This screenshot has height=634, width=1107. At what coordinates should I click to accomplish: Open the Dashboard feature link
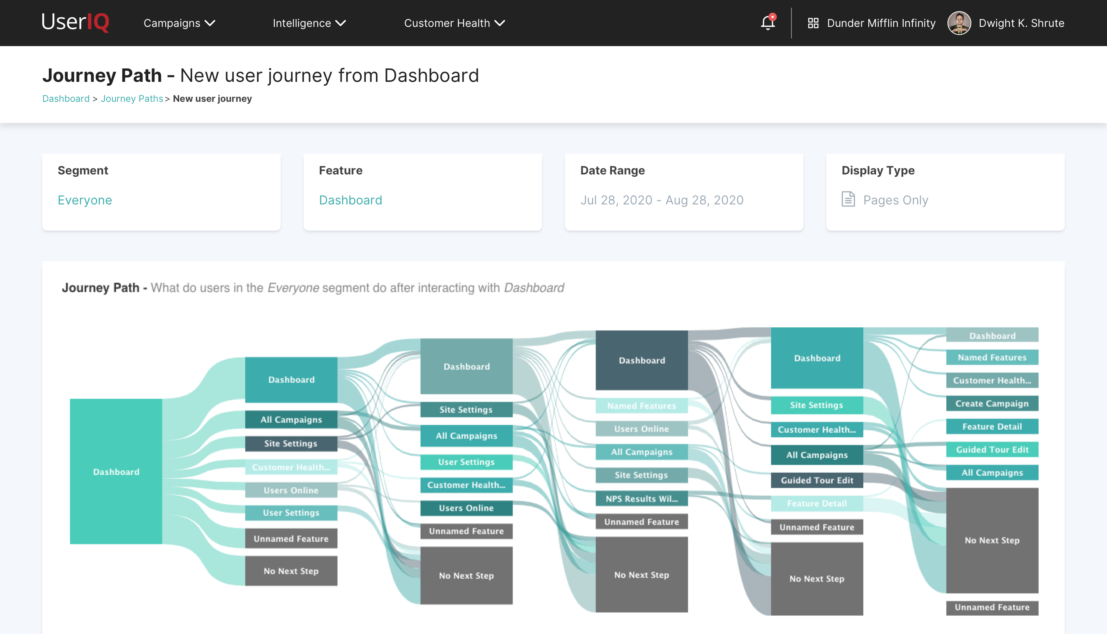(x=351, y=200)
